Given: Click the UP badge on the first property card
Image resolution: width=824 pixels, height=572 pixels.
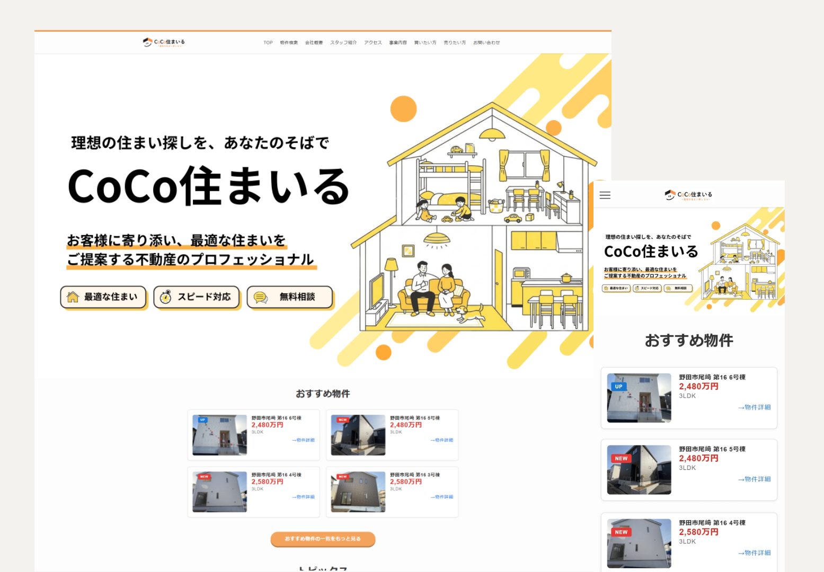Looking at the screenshot, I should tap(202, 420).
